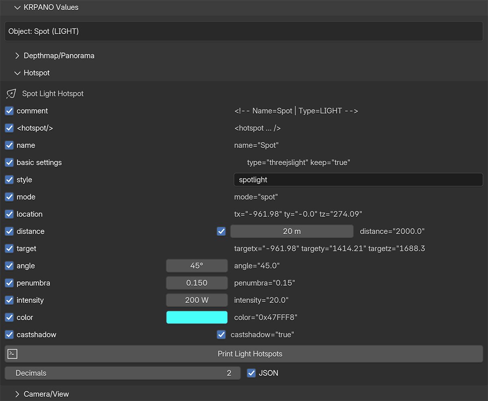Toggle the JSON checkbox
Image resolution: width=488 pixels, height=401 pixels.
click(251, 373)
